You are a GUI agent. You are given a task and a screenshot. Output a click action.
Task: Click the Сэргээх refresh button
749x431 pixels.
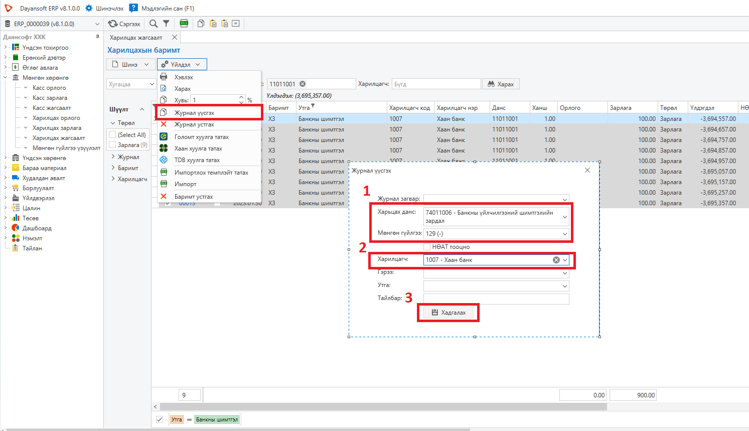pyautogui.click(x=124, y=24)
